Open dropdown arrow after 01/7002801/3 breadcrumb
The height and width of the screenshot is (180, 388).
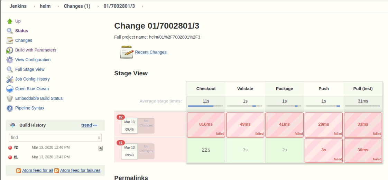143,6
